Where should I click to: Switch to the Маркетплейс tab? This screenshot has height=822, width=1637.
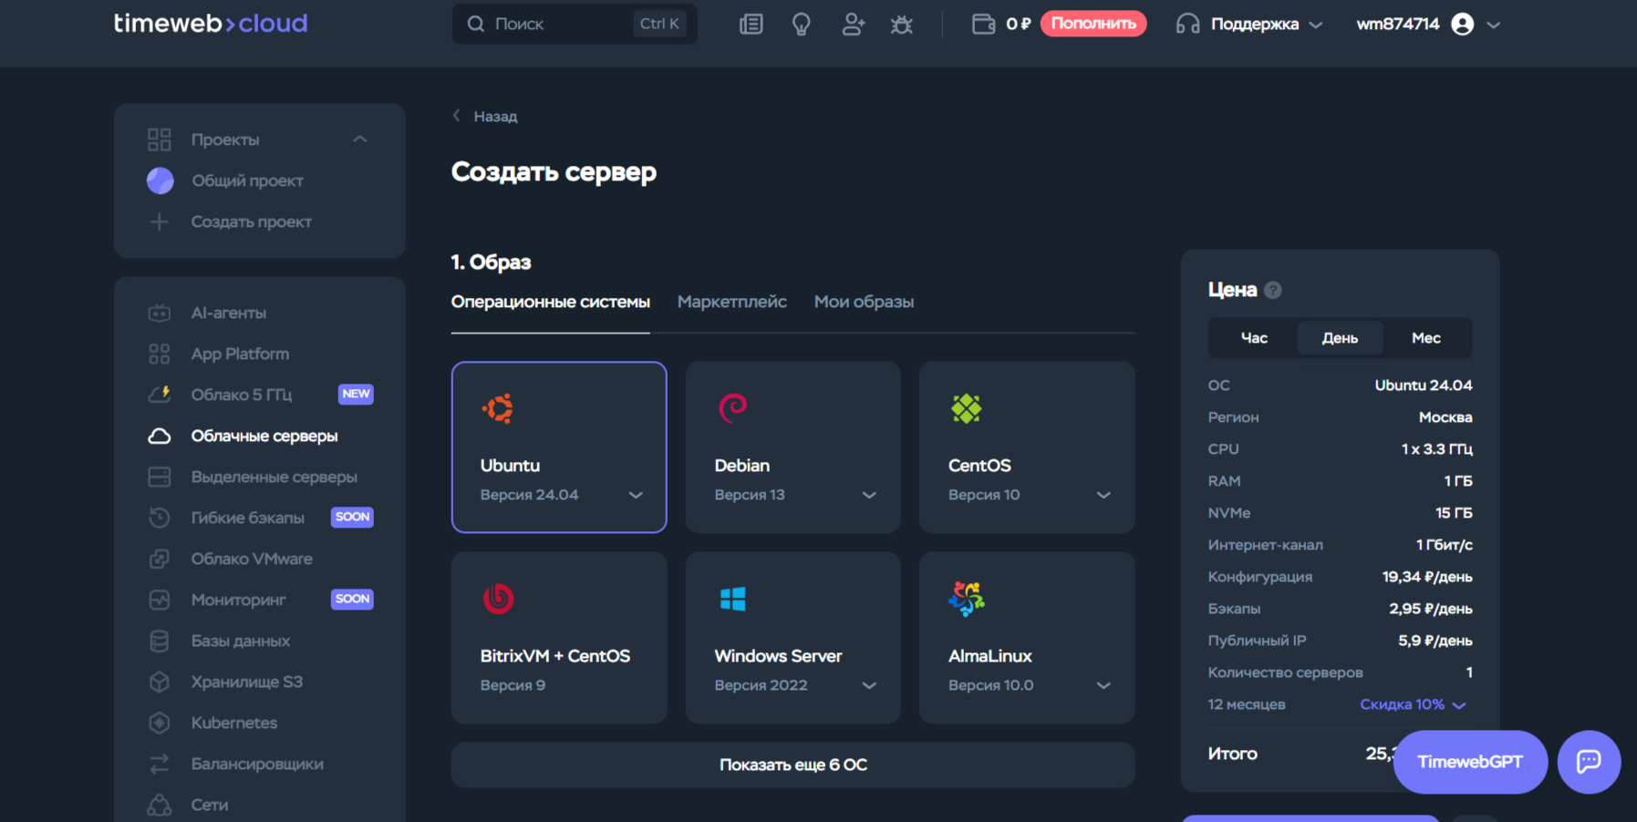click(732, 301)
